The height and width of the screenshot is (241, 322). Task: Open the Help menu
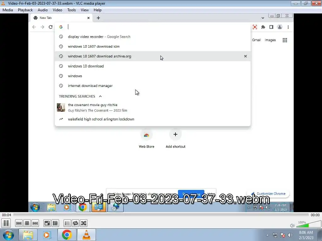97,10
